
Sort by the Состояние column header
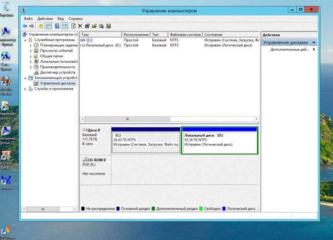coord(231,34)
